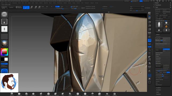Open the material sphere selector
Viewport: 172px width, 96px height.
(4, 43)
